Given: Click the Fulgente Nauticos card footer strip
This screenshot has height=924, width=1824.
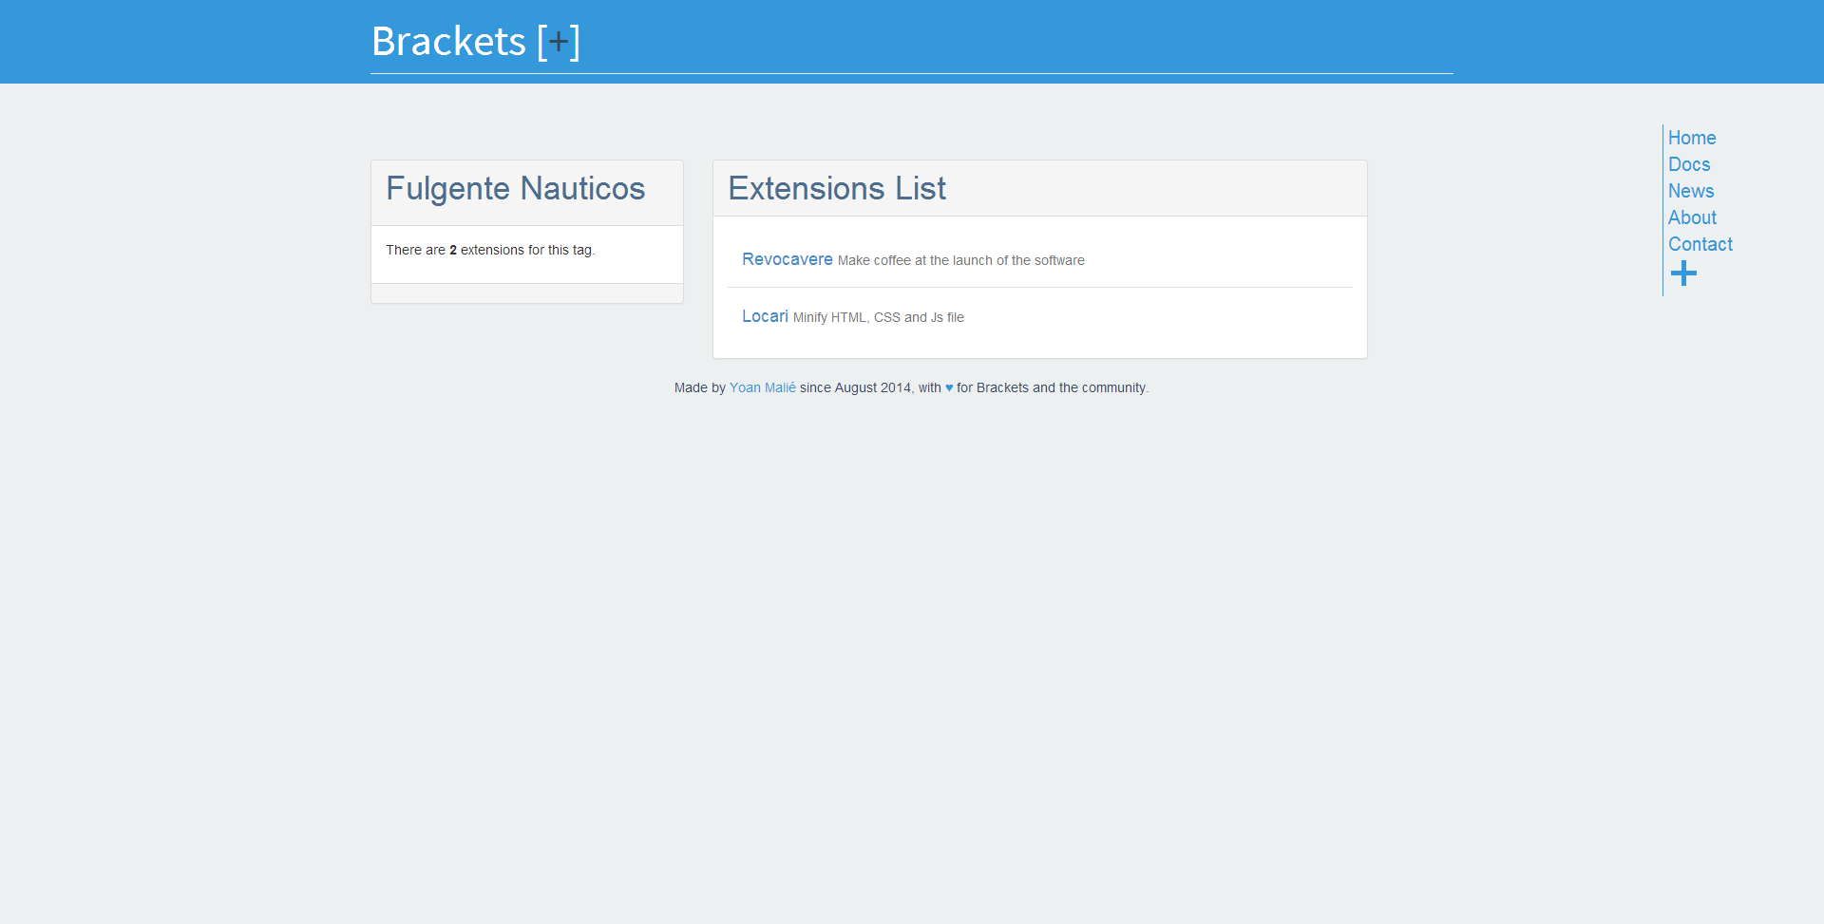Looking at the screenshot, I should (x=526, y=294).
